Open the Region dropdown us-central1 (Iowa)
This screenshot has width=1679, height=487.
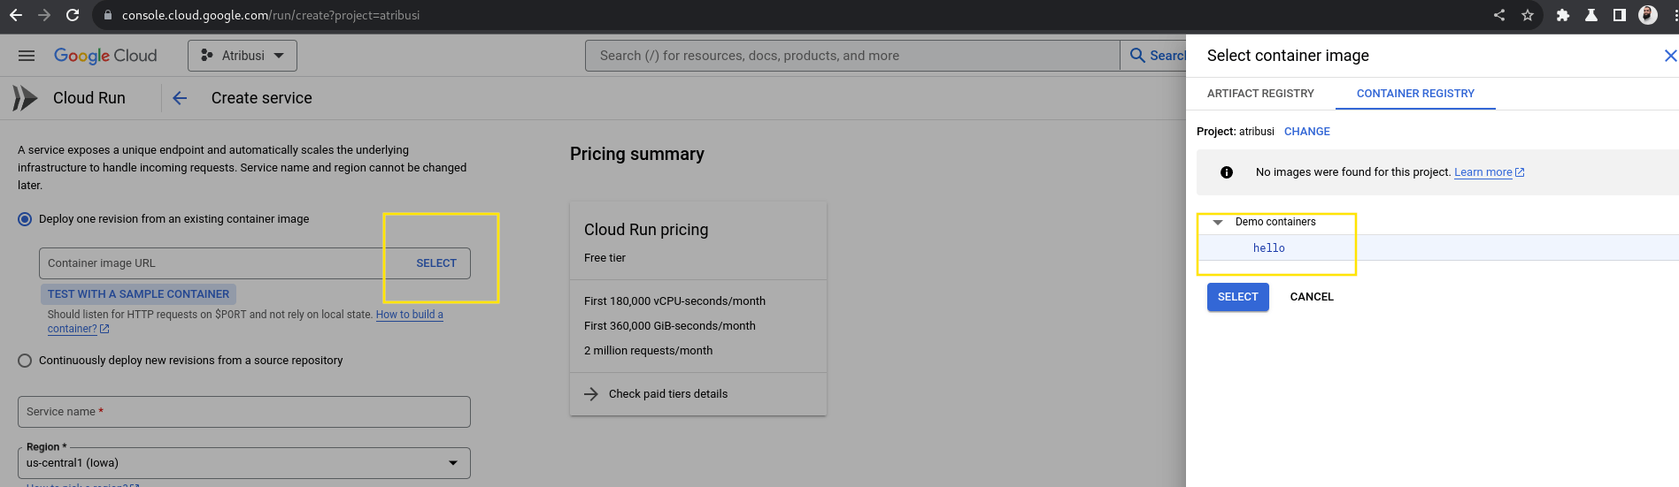(244, 463)
